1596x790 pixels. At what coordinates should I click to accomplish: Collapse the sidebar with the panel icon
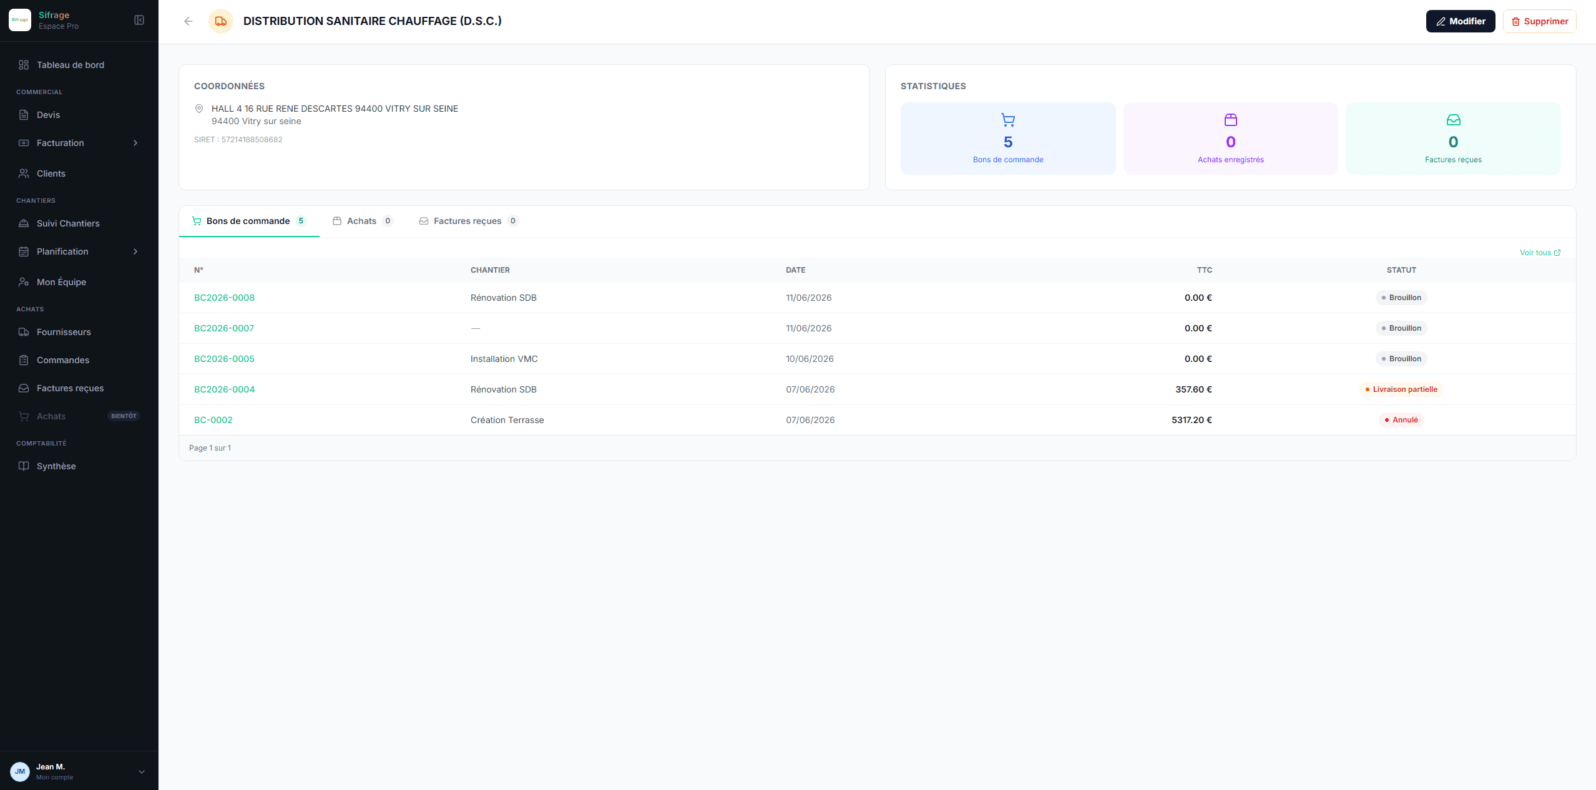[139, 21]
